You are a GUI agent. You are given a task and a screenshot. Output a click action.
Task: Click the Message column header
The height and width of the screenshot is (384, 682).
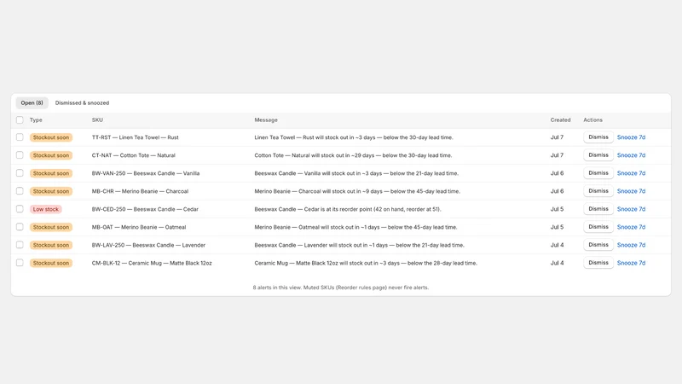pos(266,119)
